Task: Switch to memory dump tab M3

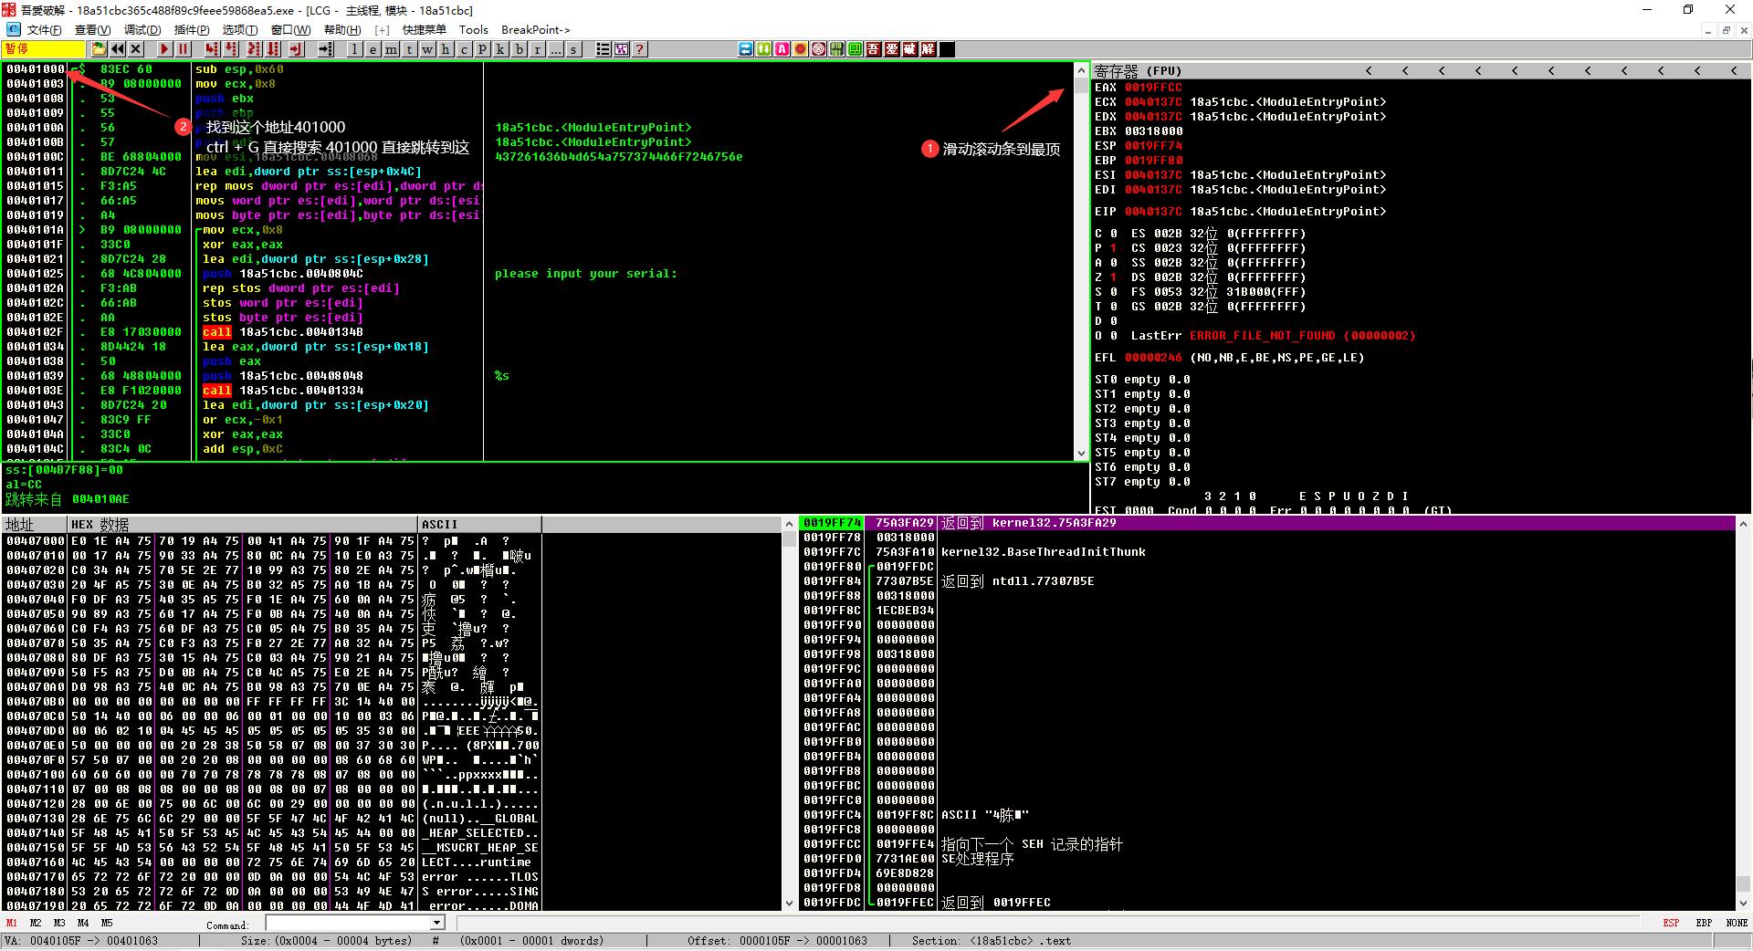Action: click(x=59, y=923)
